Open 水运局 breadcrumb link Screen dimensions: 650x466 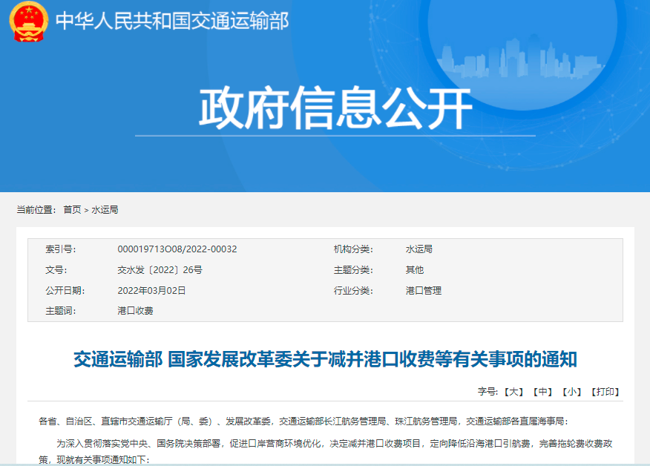point(105,210)
